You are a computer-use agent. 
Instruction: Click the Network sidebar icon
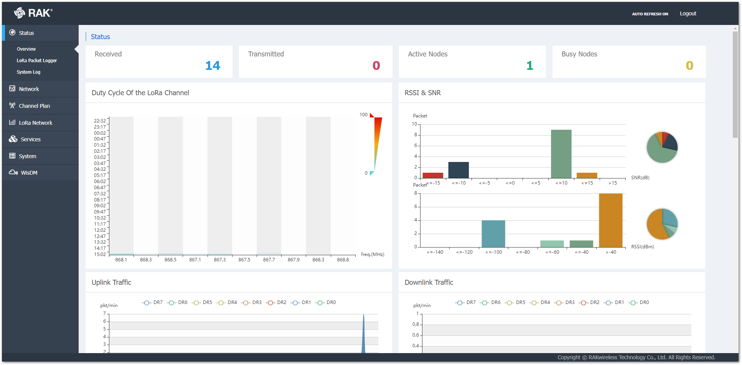12,89
